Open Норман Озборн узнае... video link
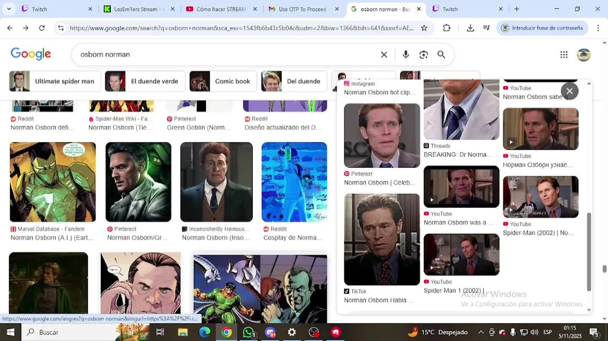The image size is (608, 341). (537, 165)
